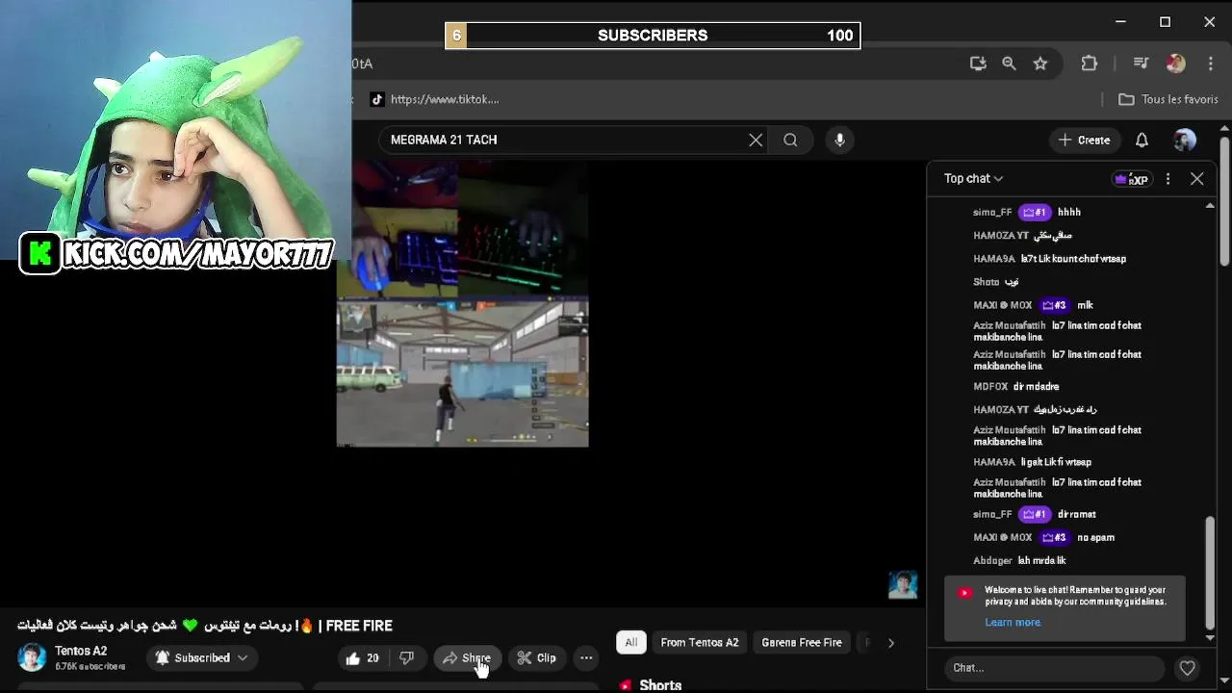This screenshot has width=1232, height=693.
Task: Open the Tentos A2 channel name
Action: pos(81,652)
